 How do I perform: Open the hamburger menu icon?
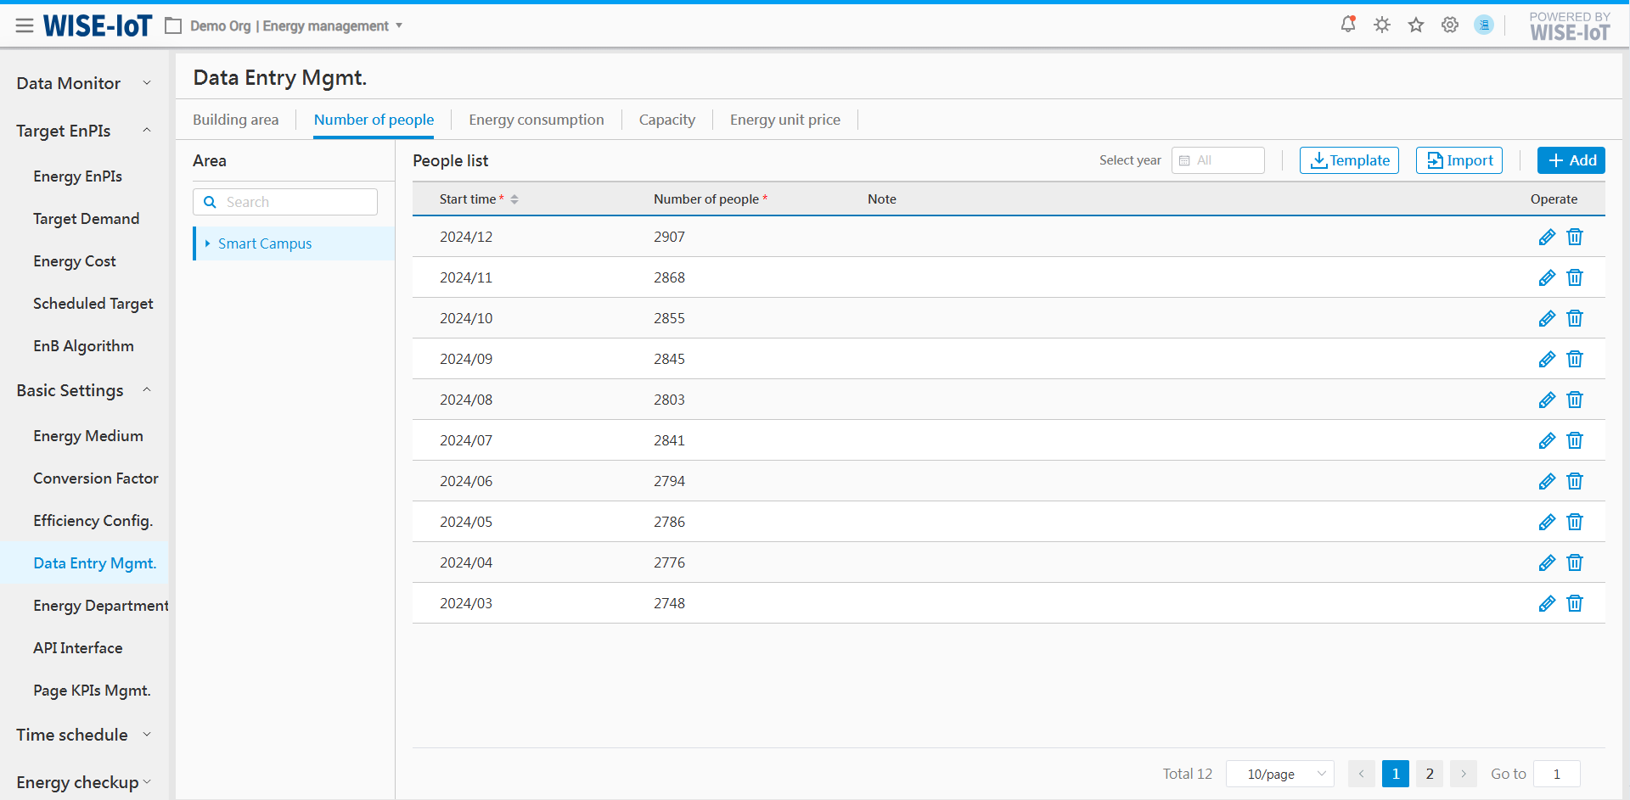tap(25, 25)
